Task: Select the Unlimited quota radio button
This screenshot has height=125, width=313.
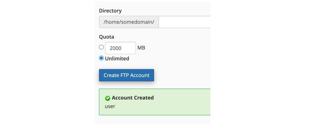Action: 101,58
